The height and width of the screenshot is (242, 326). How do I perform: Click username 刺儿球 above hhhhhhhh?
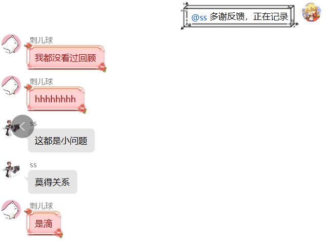(x=41, y=81)
